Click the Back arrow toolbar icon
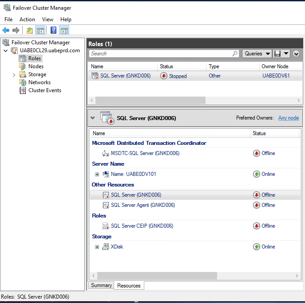 pos(6,30)
